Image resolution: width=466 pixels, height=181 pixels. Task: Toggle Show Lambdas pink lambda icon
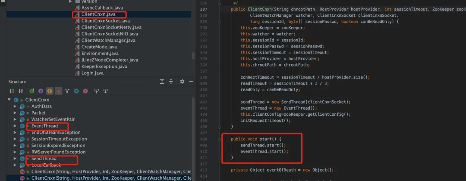(x=85, y=91)
